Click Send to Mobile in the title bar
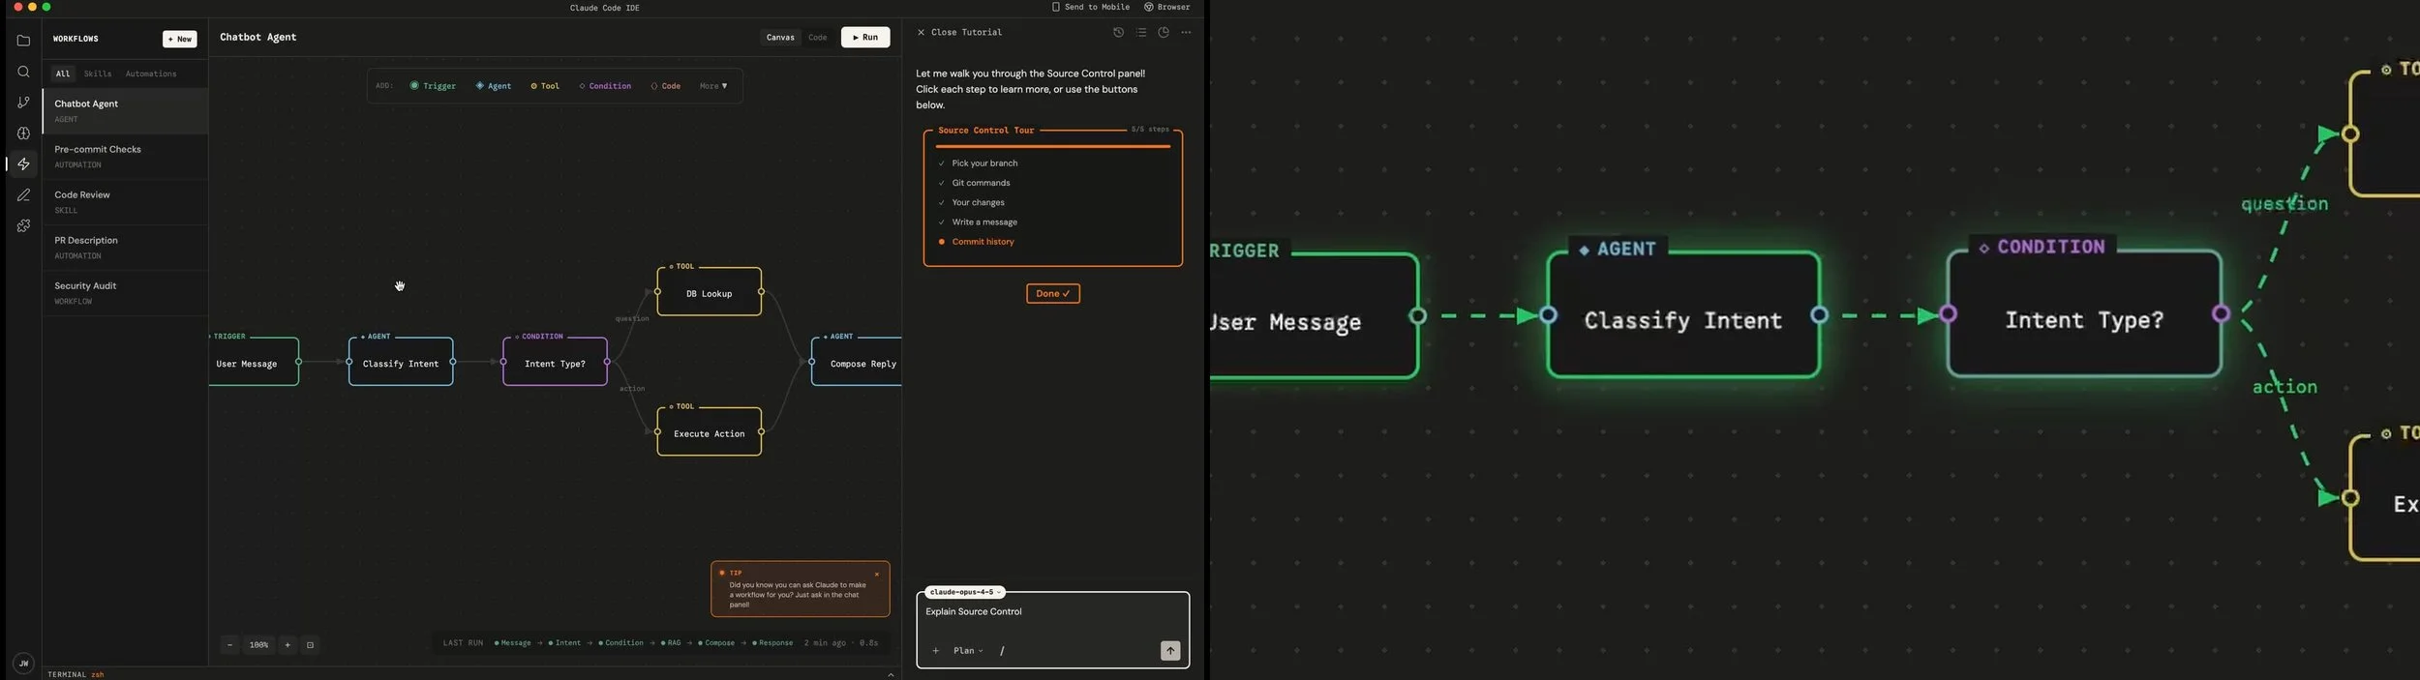The height and width of the screenshot is (680, 2420). click(x=1091, y=7)
